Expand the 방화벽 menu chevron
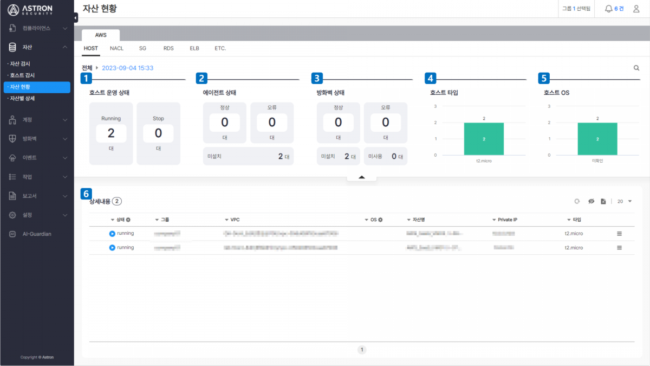The height and width of the screenshot is (366, 650). 64,139
